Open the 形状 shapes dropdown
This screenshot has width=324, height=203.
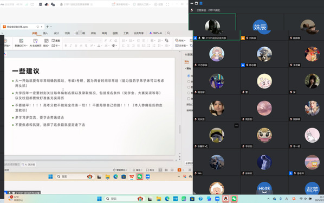click(x=180, y=41)
